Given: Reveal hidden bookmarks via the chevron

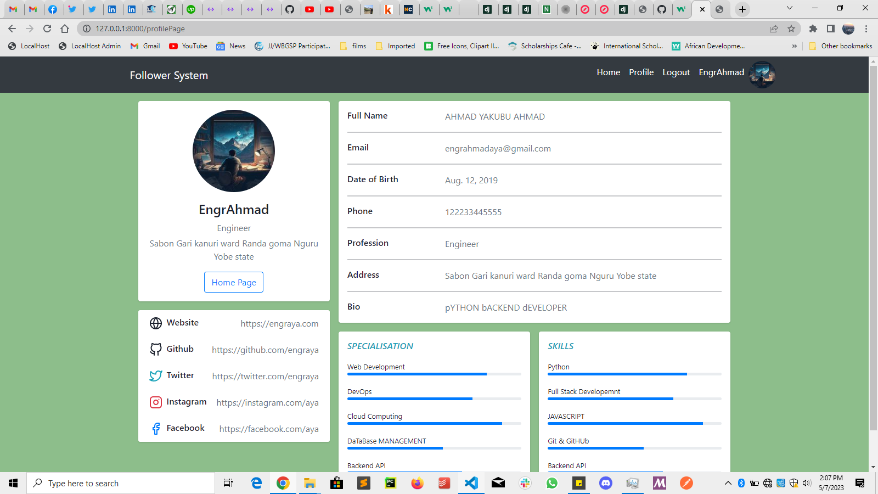Looking at the screenshot, I should (794, 46).
